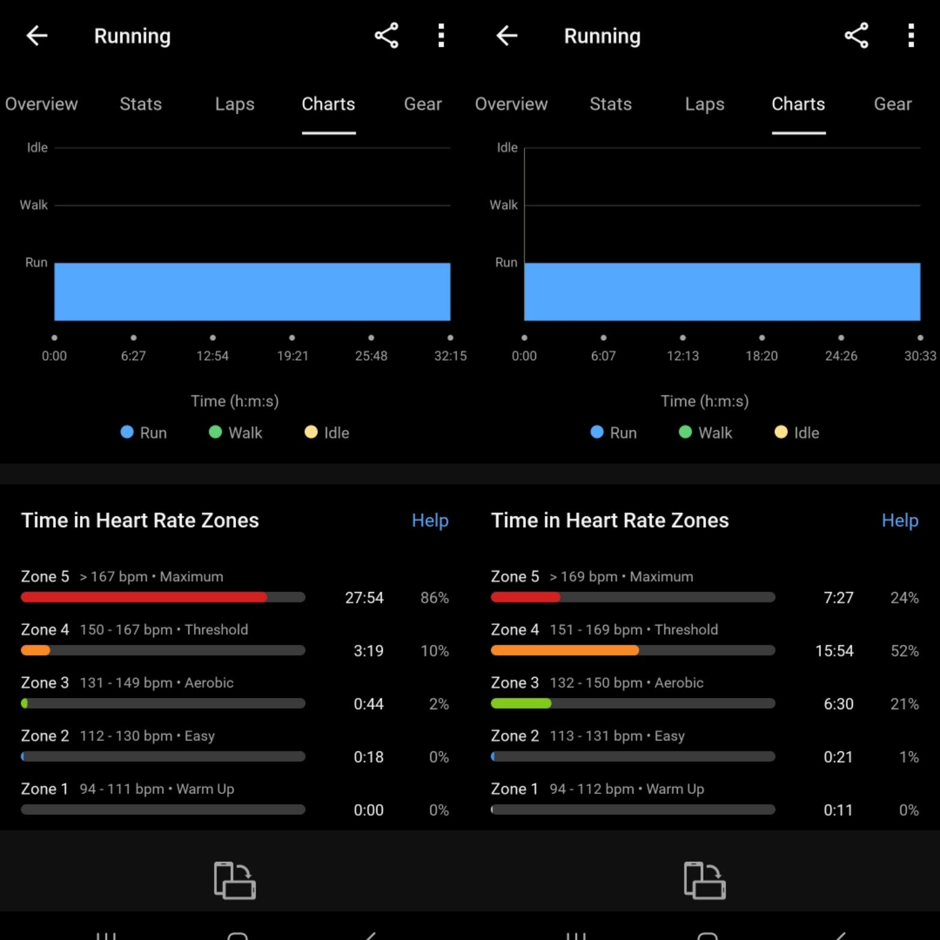Tap the red Zone 5 bar showing 86%
The image size is (940, 940).
[144, 597]
